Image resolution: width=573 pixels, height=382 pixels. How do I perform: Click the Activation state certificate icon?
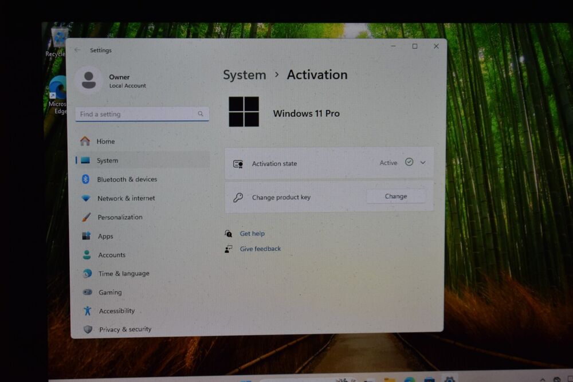point(238,164)
